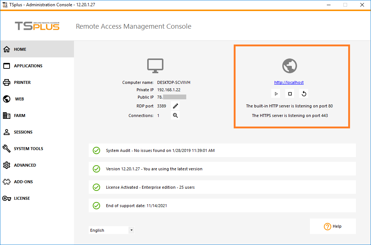Select the Web menu item
This screenshot has height=245, width=371.
37,99
